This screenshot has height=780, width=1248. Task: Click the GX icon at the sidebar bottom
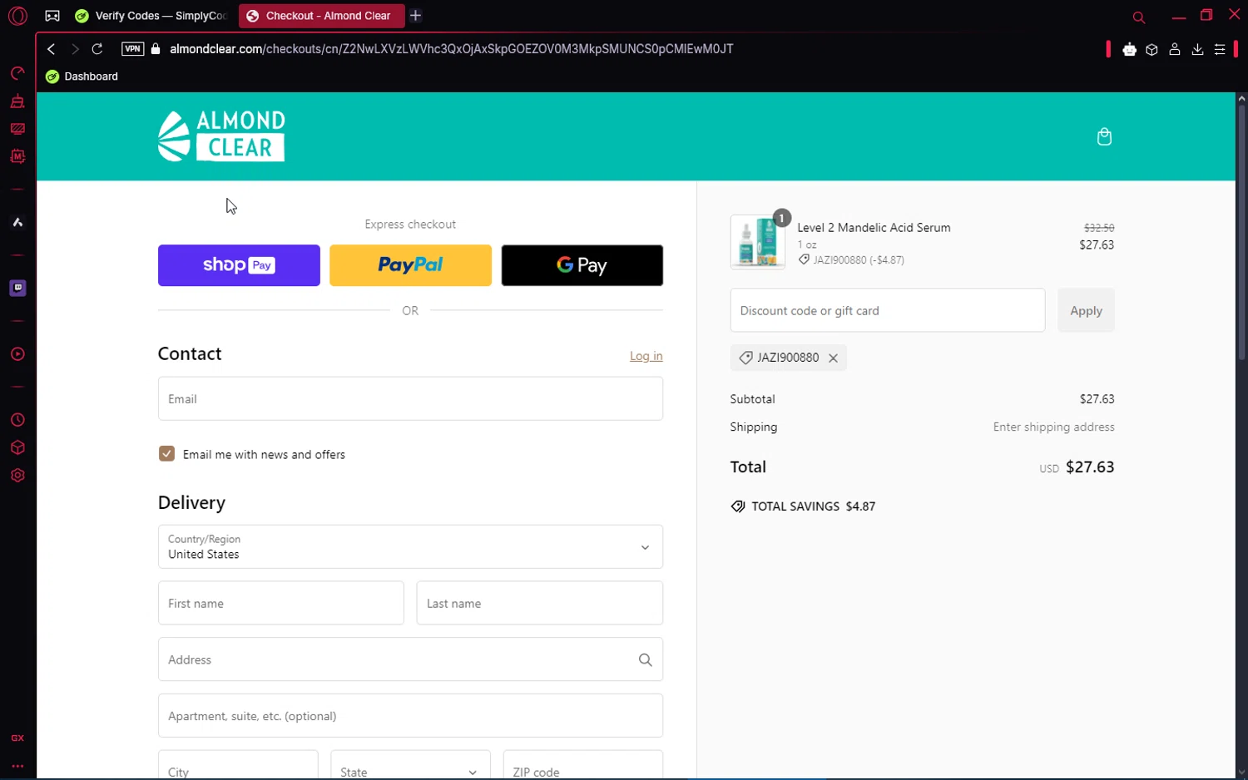[17, 738]
